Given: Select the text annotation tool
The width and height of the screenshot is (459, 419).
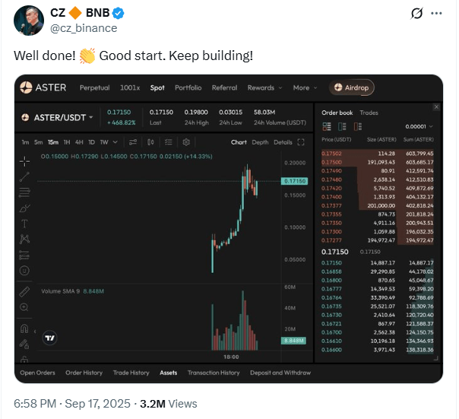Looking at the screenshot, I should (x=25, y=223).
